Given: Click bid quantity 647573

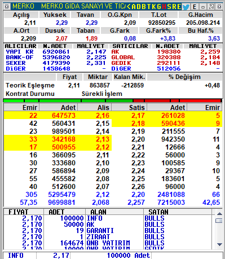Looking at the screenshot, I should [64, 116].
